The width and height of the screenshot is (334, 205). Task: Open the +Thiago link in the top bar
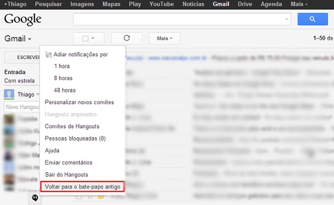point(15,4)
